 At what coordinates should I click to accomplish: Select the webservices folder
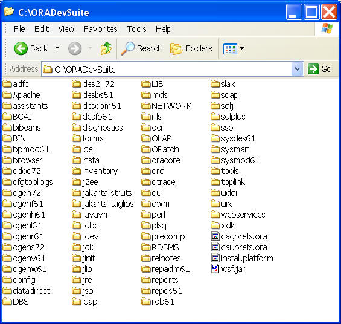coord(238,215)
